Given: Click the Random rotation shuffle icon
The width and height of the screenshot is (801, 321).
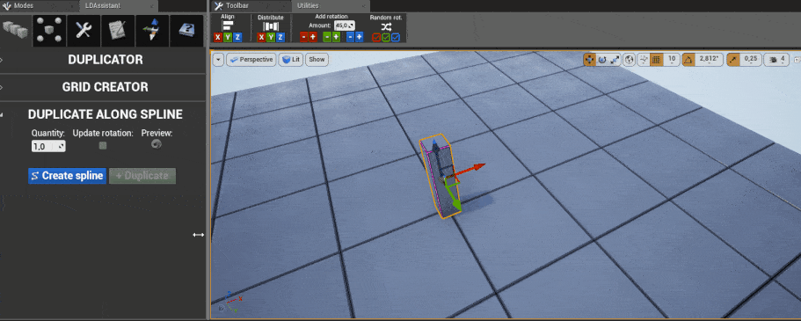Looking at the screenshot, I should [x=387, y=26].
